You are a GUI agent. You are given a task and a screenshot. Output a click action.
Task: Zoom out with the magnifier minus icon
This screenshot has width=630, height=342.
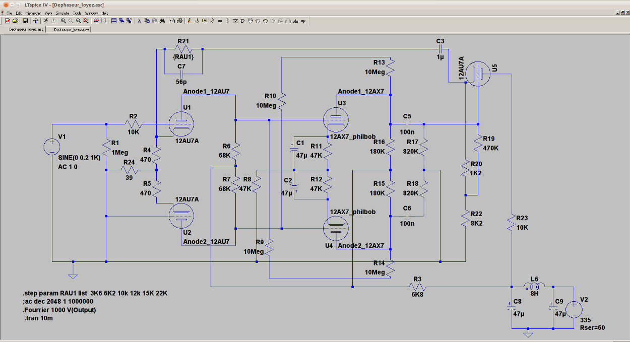[79, 21]
